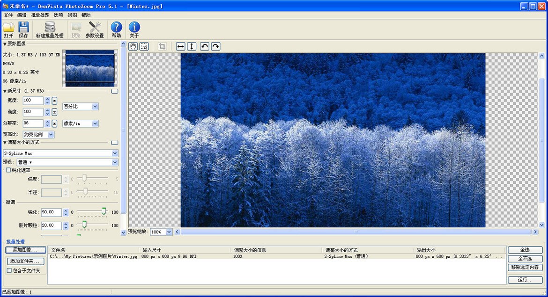Click the 新建批量处理 toolbar icon
This screenshot has width=548, height=297.
coord(50,27)
